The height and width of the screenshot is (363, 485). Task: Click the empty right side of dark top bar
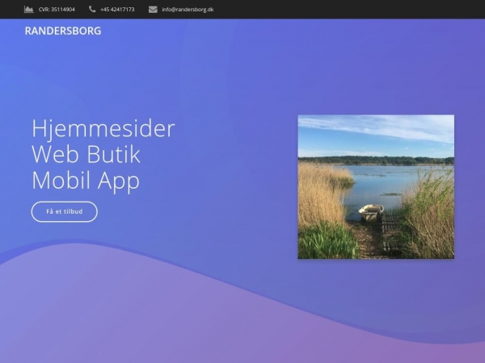364,10
